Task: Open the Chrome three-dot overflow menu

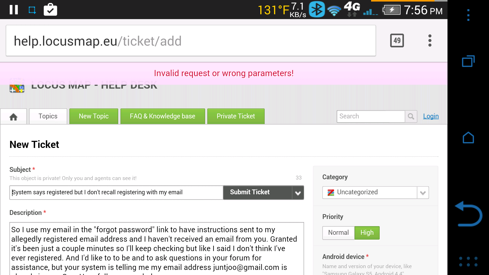Action: coord(430,40)
